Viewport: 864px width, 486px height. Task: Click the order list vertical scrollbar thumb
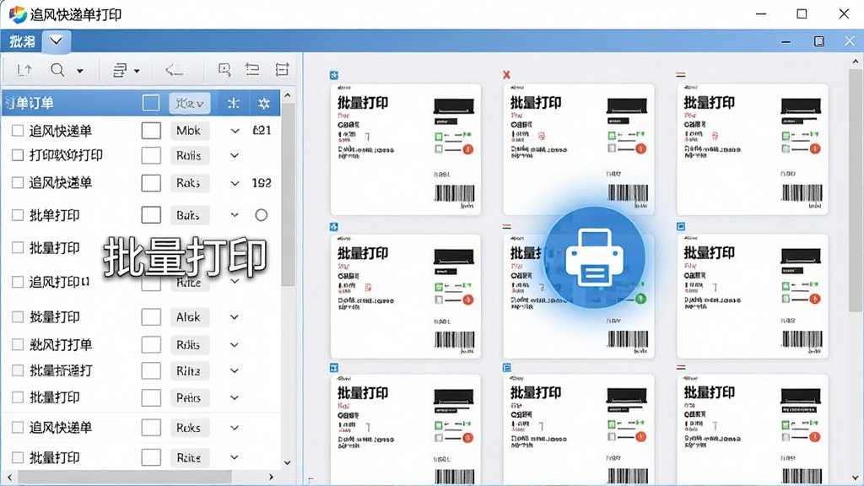coord(288,194)
